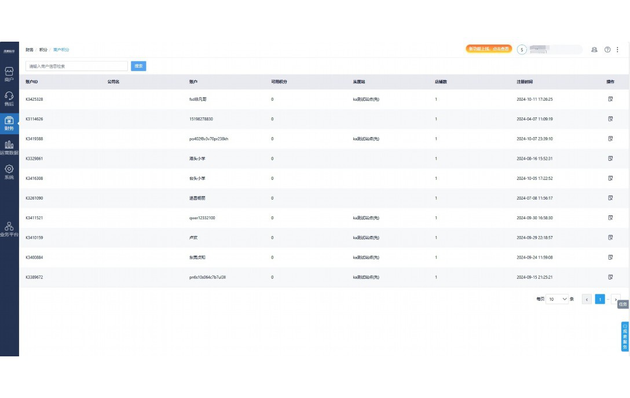Click 财务 in the breadcrumb
The width and height of the screenshot is (630, 398).
[30, 50]
